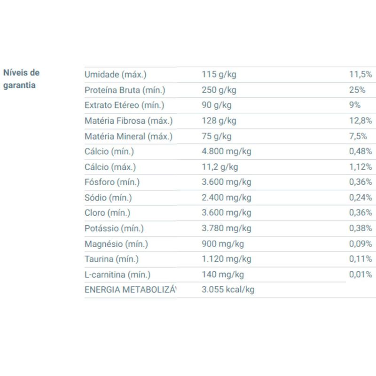This screenshot has height=376, width=376.
Task: Click the '12,8%' percentage cell
Action: pyautogui.click(x=360, y=121)
